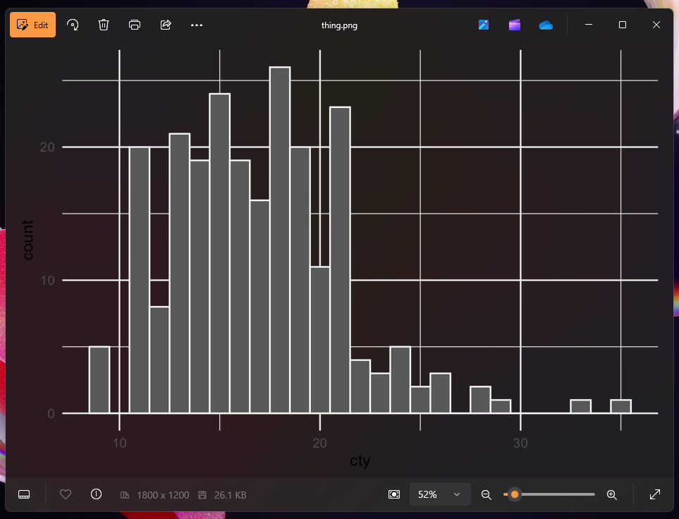Show file info with the info icon
679x519 pixels.
(x=96, y=494)
